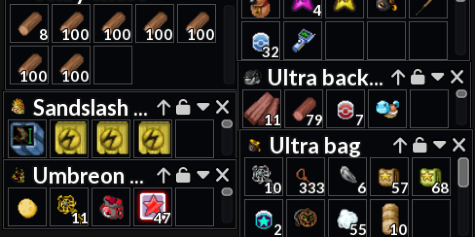Select the red Pokeball stack of 7
Screen dimensions: 475x237
(345, 109)
